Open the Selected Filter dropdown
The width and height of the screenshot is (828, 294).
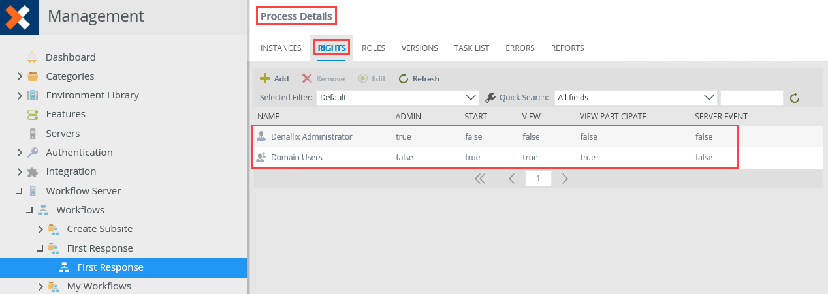click(397, 98)
